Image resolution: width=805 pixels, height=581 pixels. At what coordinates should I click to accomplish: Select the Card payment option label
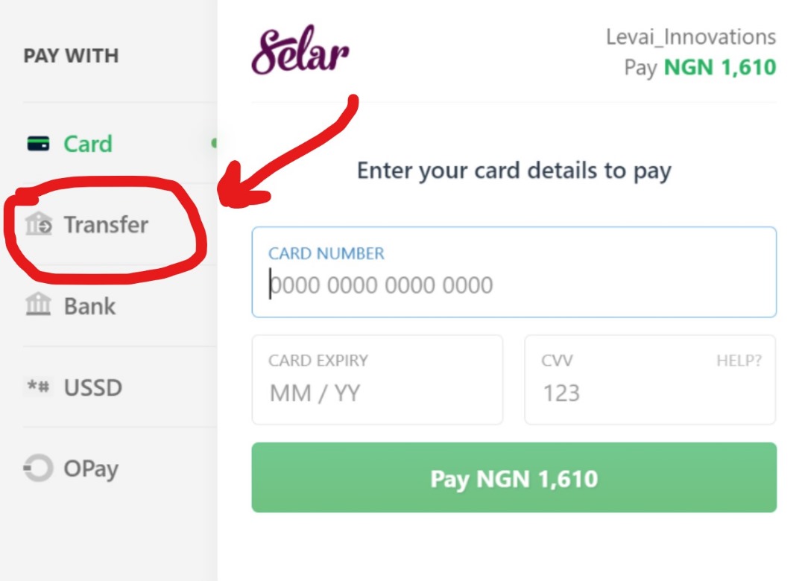87,144
